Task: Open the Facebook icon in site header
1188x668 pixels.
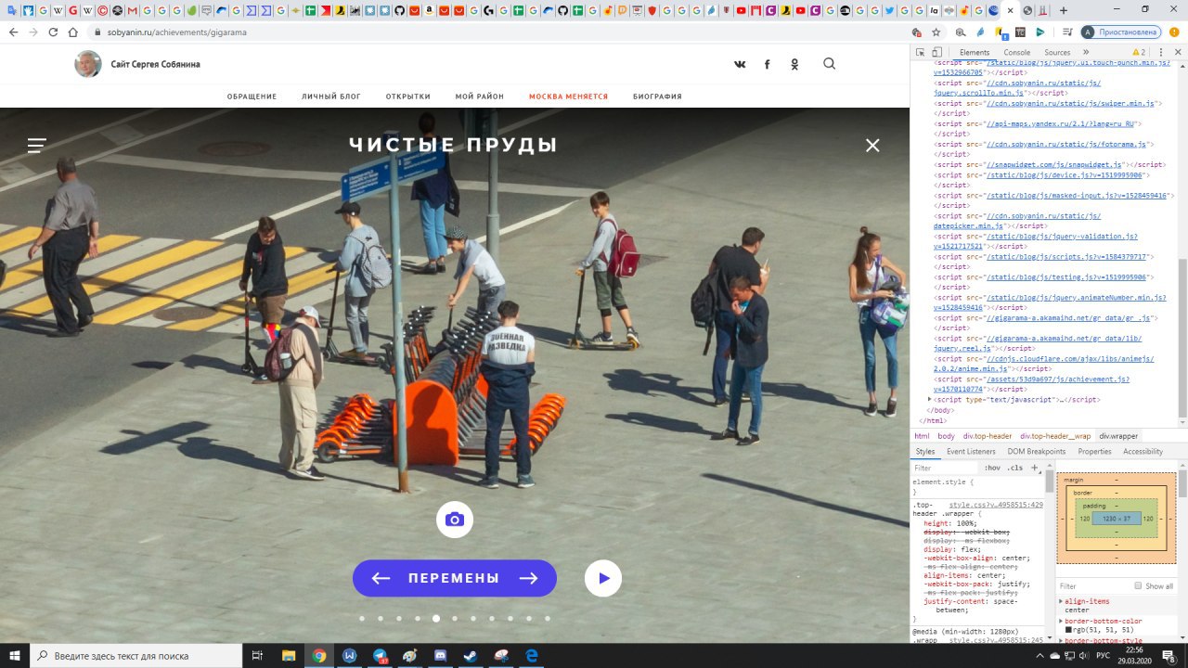Action: tap(767, 64)
